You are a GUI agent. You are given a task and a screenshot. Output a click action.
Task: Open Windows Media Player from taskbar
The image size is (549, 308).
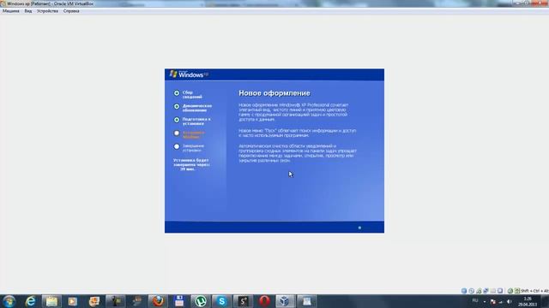coord(72,301)
